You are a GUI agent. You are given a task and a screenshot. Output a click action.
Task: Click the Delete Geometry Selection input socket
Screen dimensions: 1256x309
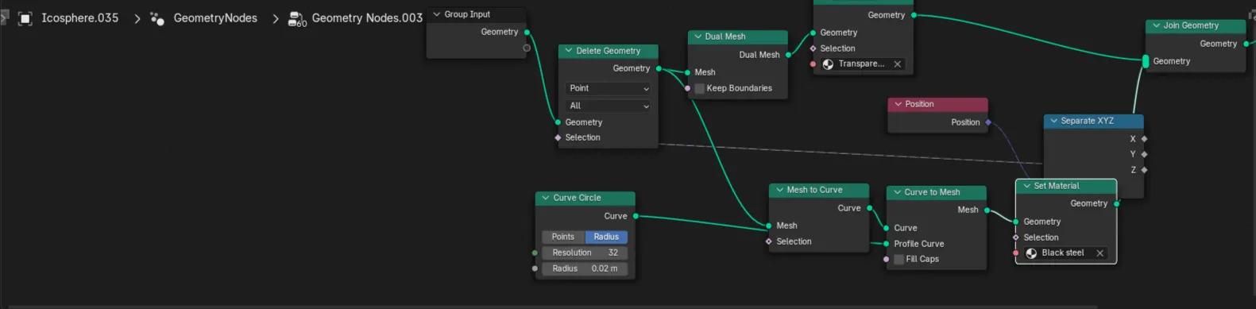[x=558, y=137]
